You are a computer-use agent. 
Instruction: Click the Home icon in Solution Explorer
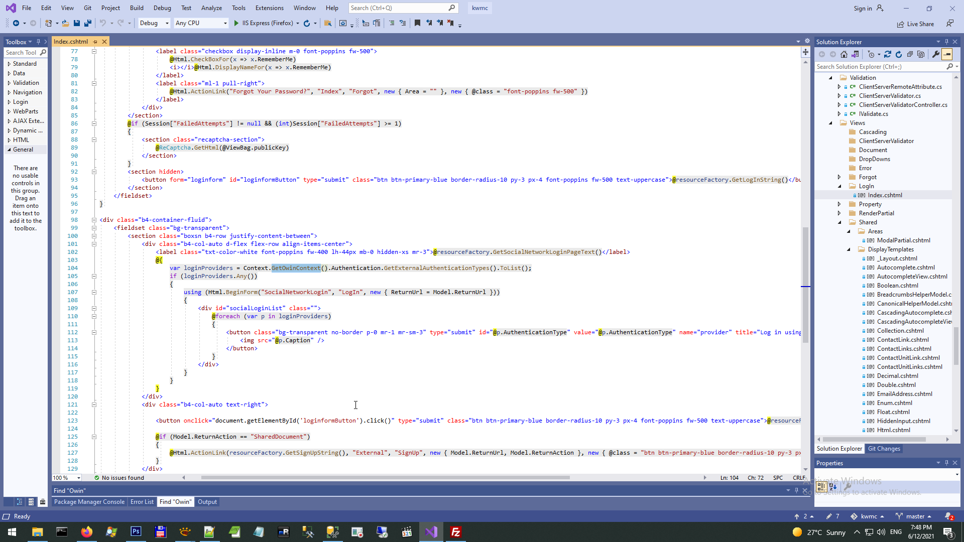[844, 54]
